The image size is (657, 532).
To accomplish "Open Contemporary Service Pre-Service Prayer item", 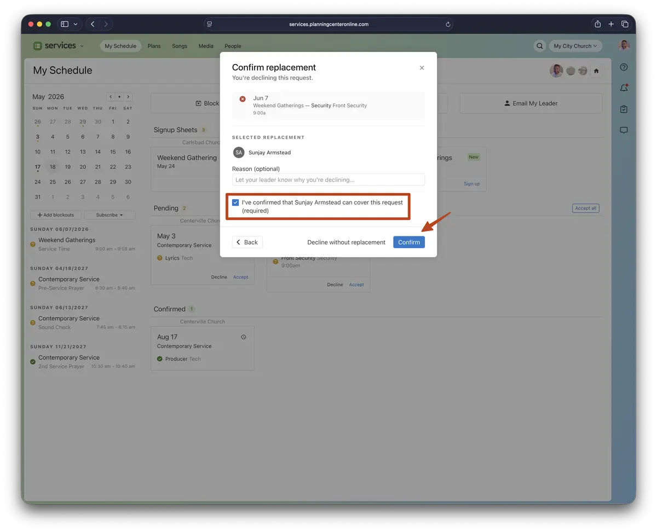I will point(83,283).
